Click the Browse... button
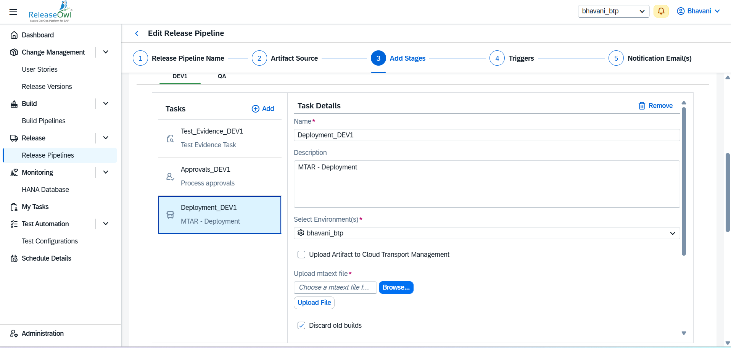This screenshot has width=731, height=348. pyautogui.click(x=396, y=287)
